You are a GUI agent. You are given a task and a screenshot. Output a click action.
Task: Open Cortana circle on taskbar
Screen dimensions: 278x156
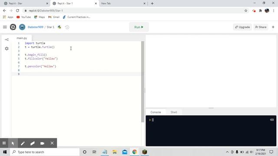click(85, 152)
